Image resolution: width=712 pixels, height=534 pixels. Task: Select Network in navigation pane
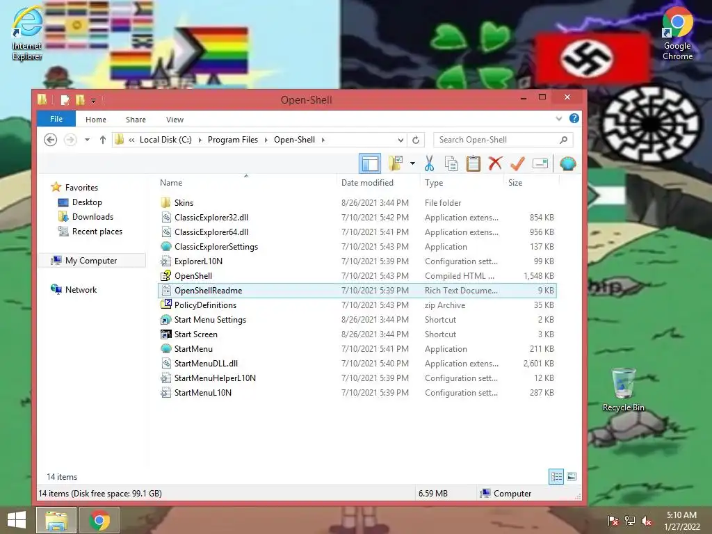pos(81,290)
